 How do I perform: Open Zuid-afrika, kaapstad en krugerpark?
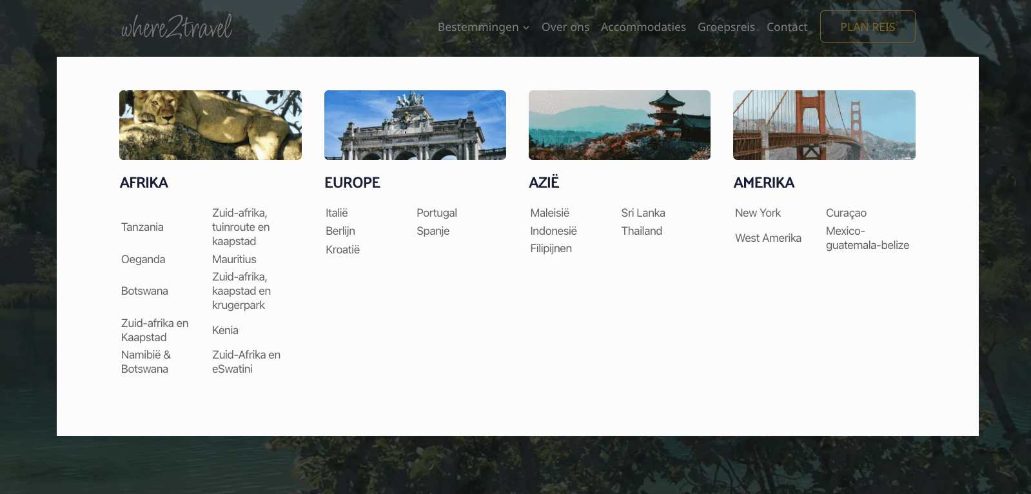click(x=241, y=291)
